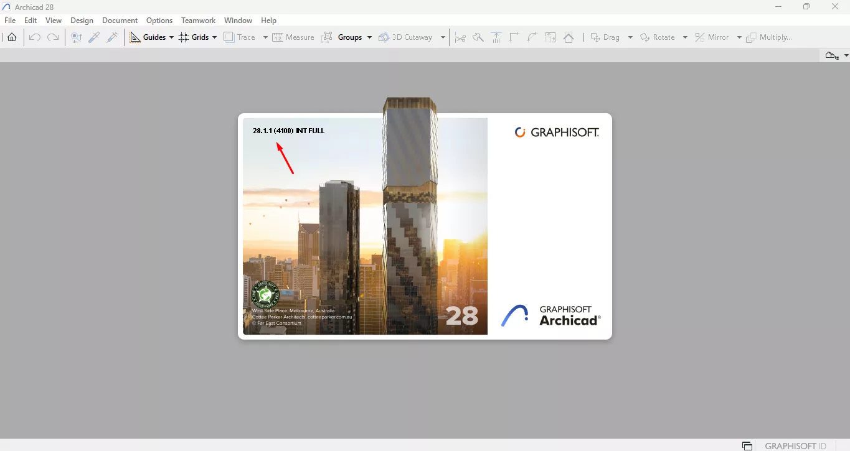Click the Redo arrow icon
Screen dimensions: 850x451
coord(54,37)
